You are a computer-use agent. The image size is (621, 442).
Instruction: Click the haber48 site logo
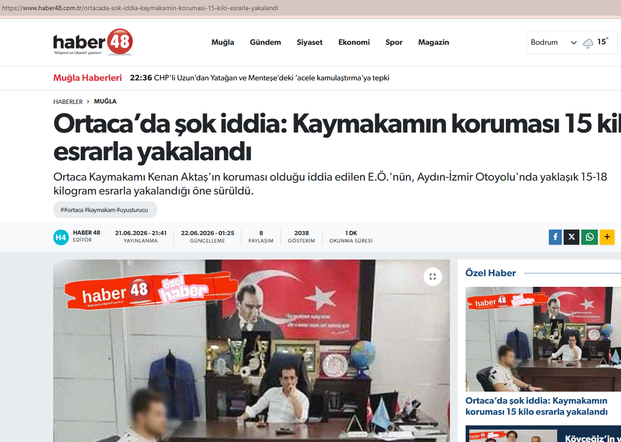[x=93, y=42]
